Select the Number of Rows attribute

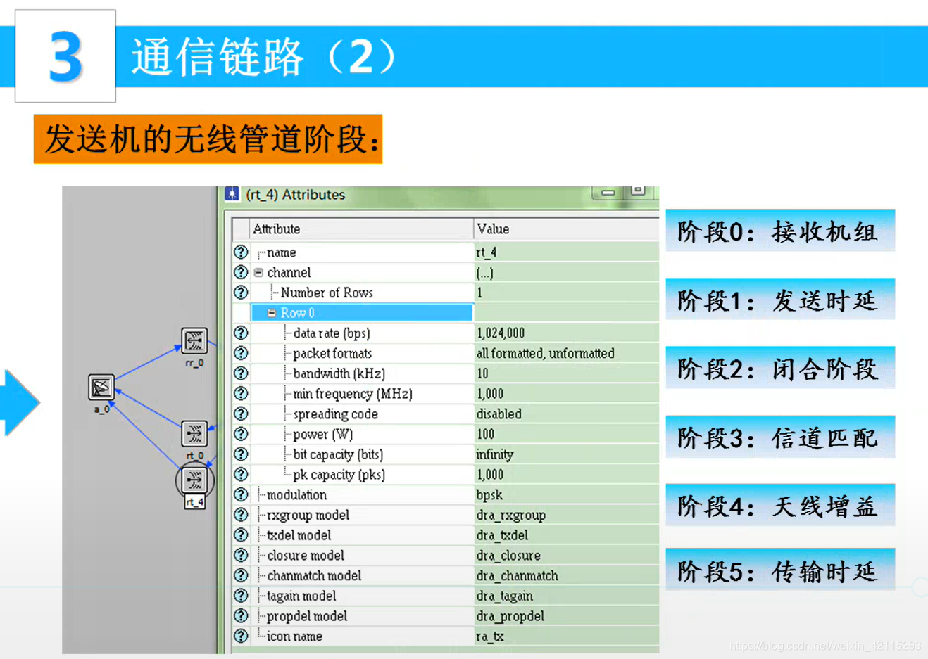[x=327, y=293]
